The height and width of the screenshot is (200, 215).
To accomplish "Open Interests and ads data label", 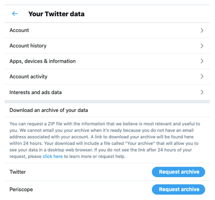I will click(x=36, y=92).
